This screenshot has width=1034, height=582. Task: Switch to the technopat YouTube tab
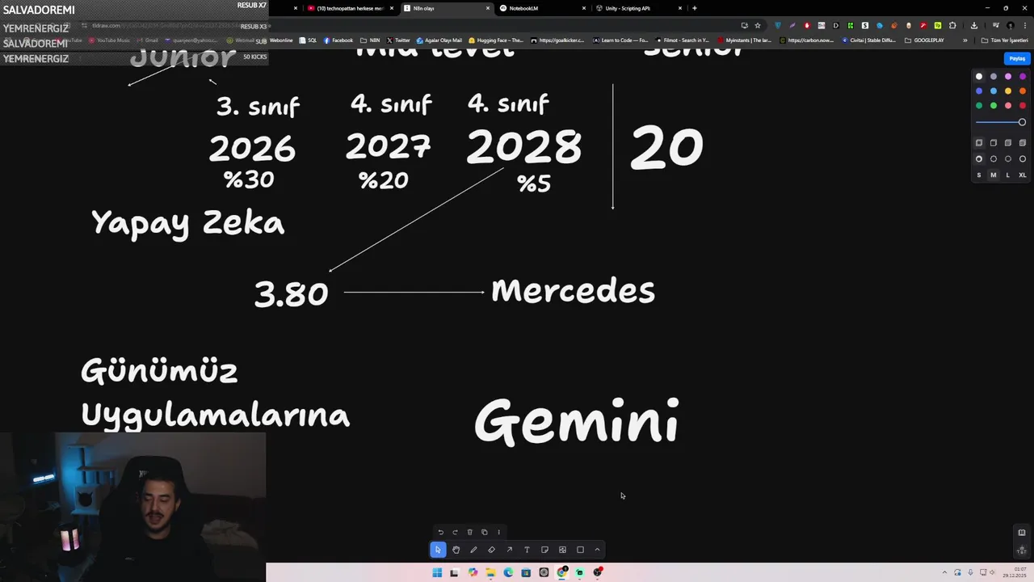[350, 8]
